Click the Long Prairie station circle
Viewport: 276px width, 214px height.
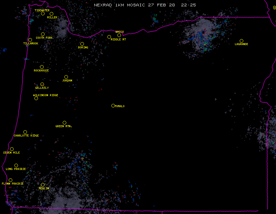pyautogui.click(x=16, y=165)
